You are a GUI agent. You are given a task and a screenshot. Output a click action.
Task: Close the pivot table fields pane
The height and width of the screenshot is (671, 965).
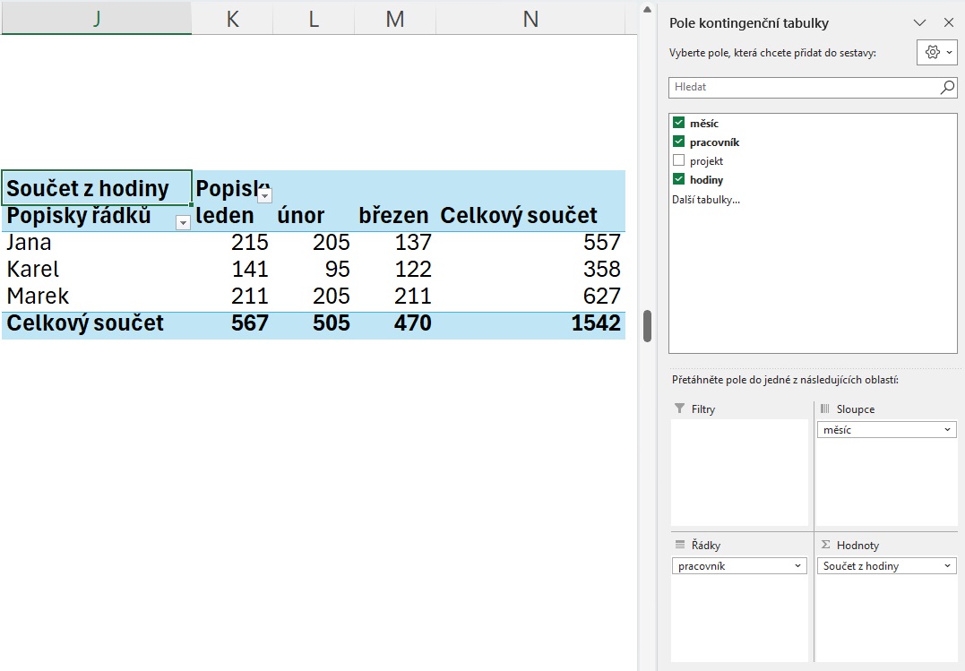coord(949,23)
